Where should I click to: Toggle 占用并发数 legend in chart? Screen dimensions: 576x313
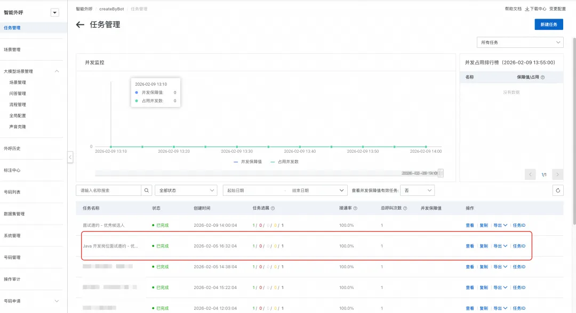tap(284, 162)
